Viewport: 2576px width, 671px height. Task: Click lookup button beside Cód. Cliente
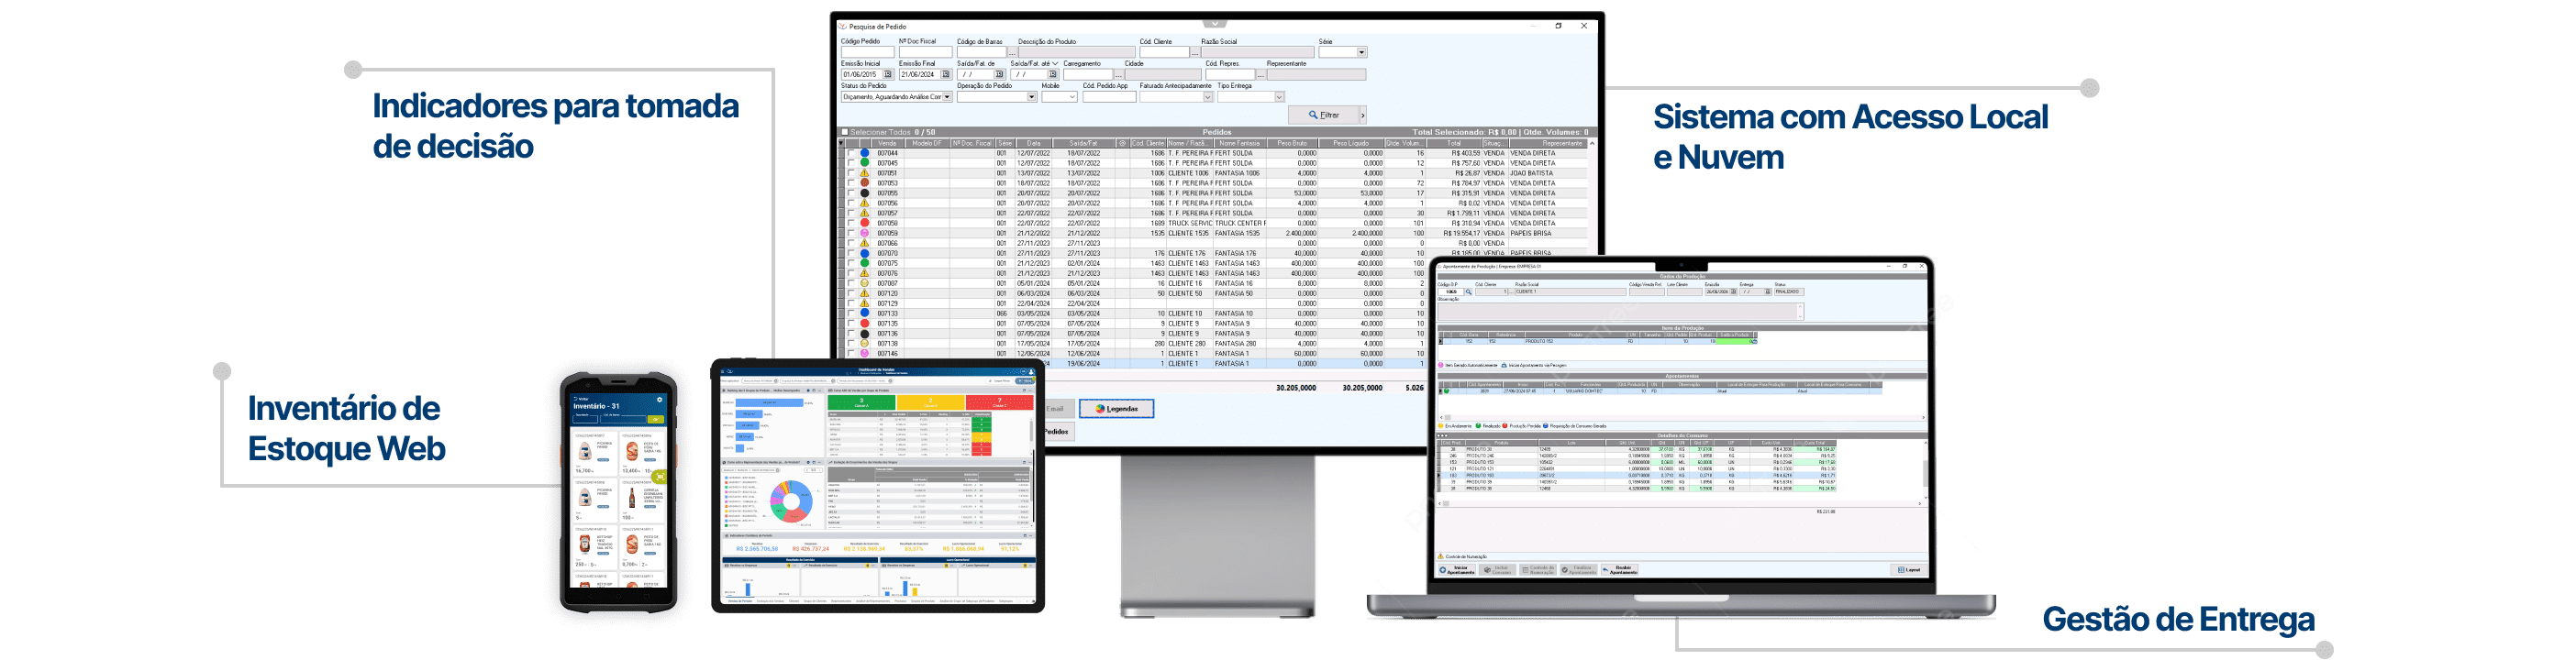(1195, 52)
